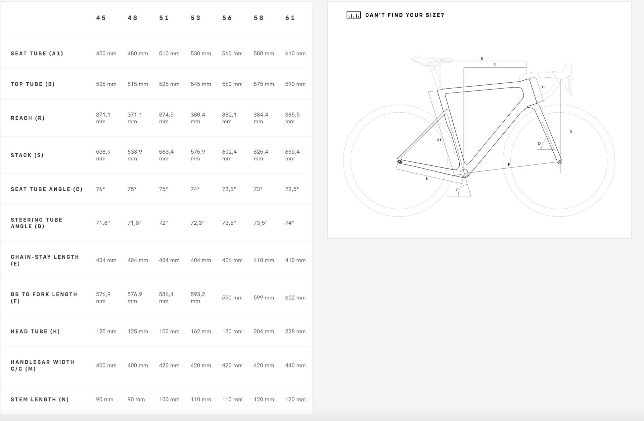The width and height of the screenshot is (644, 421).
Task: Select the size 61 column header
Action: point(290,18)
